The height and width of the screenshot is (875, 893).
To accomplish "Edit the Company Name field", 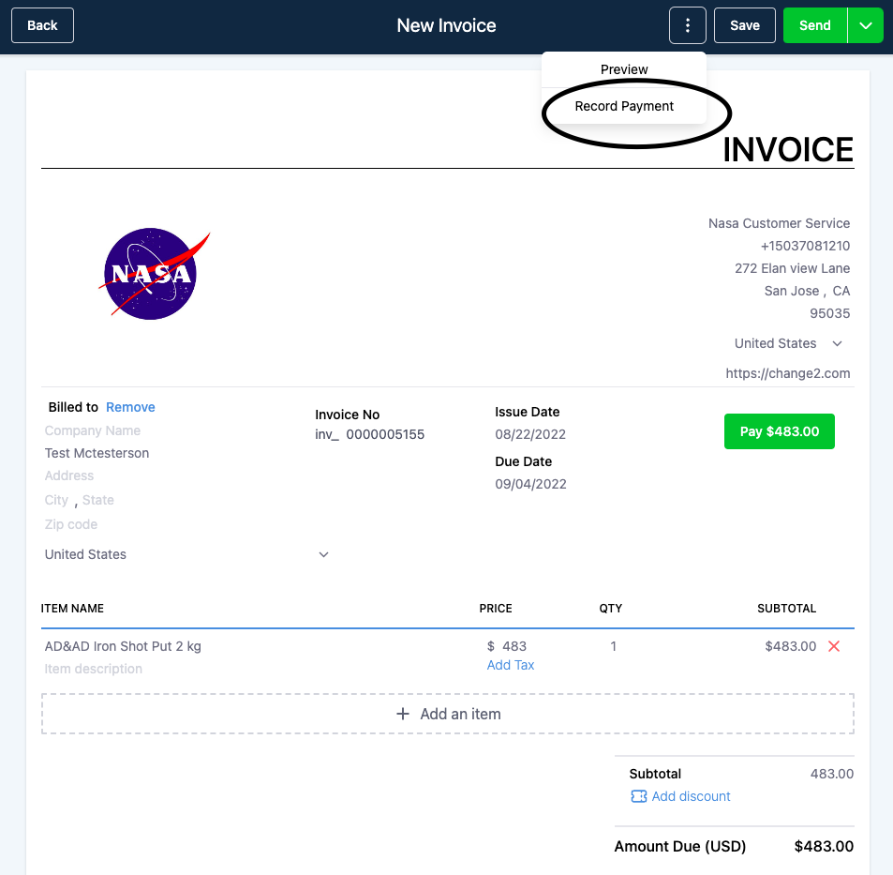I will pos(93,430).
